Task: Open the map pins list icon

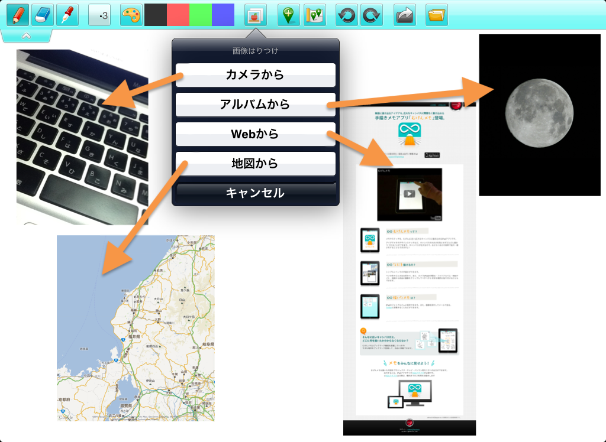Action: point(315,15)
